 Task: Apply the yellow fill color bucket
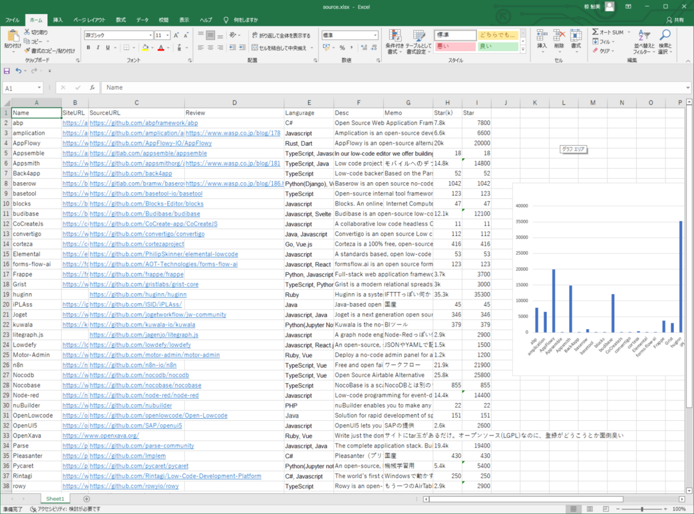(x=146, y=48)
